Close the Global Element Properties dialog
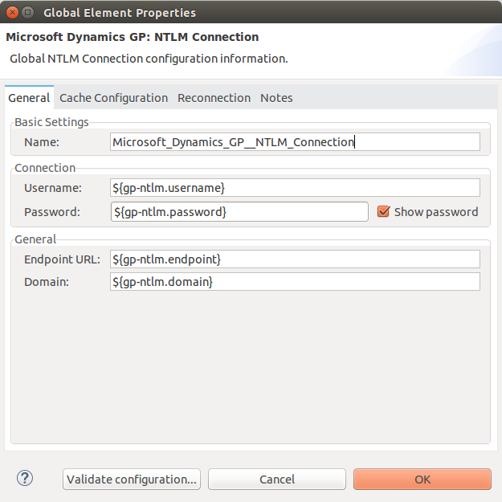The width and height of the screenshot is (502, 502). click(x=13, y=13)
